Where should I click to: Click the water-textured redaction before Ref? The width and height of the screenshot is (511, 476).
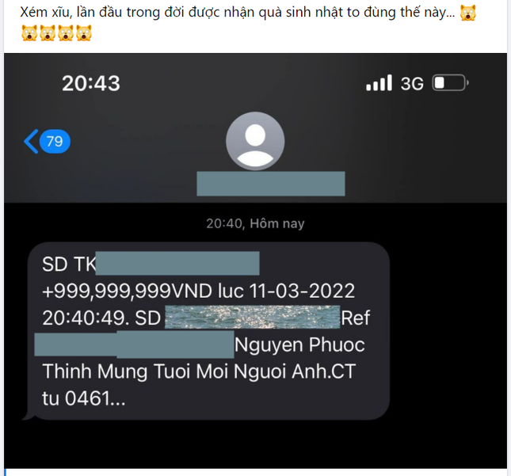pyautogui.click(x=253, y=317)
